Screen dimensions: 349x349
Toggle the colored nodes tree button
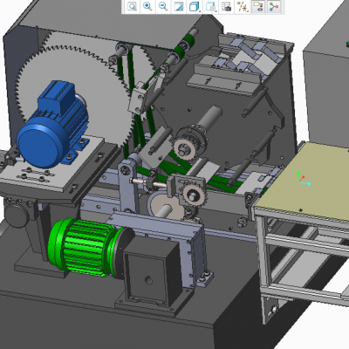(x=274, y=6)
